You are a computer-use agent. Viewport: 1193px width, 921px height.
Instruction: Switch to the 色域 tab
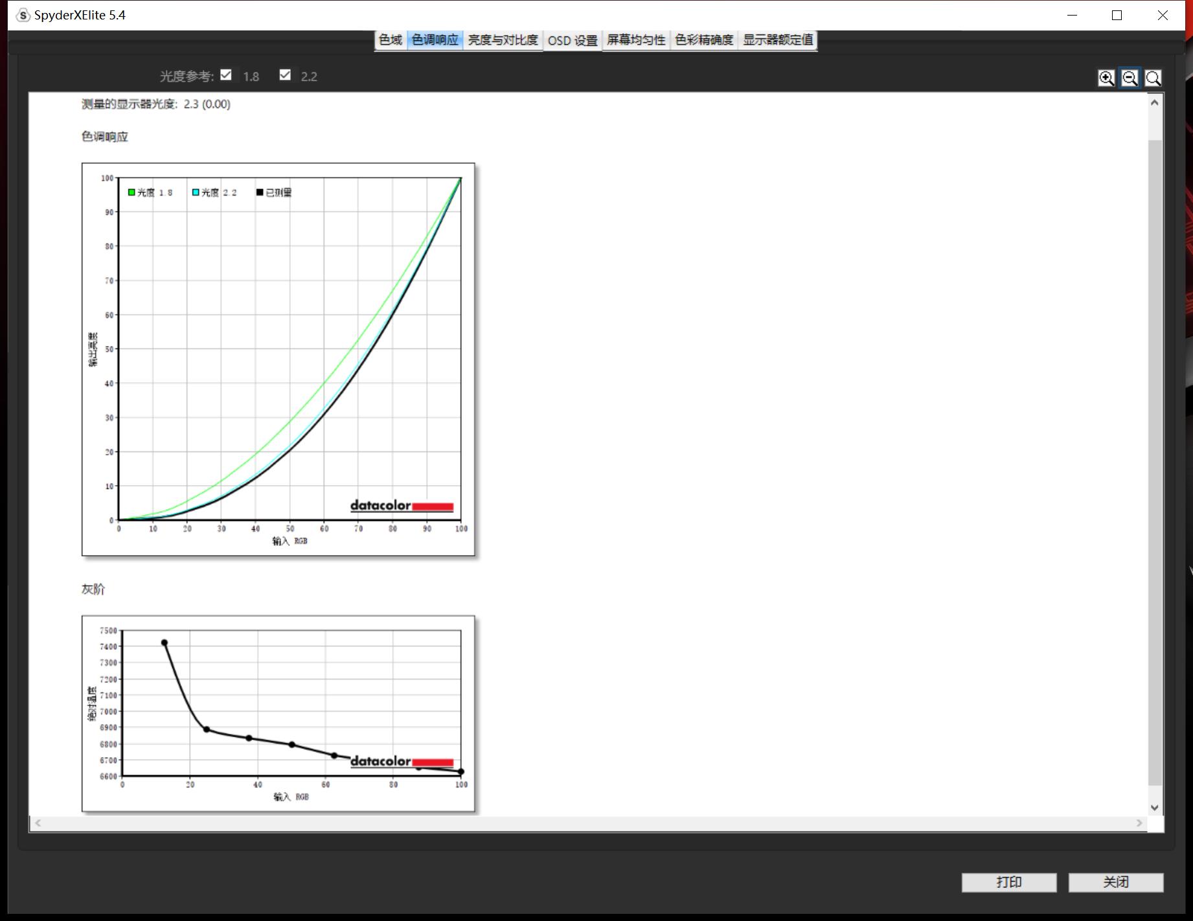point(391,40)
